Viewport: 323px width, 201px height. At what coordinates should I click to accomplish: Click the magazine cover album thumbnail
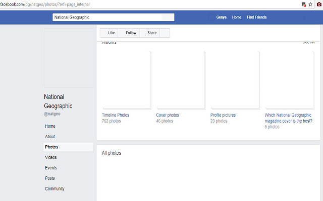coord(289,80)
